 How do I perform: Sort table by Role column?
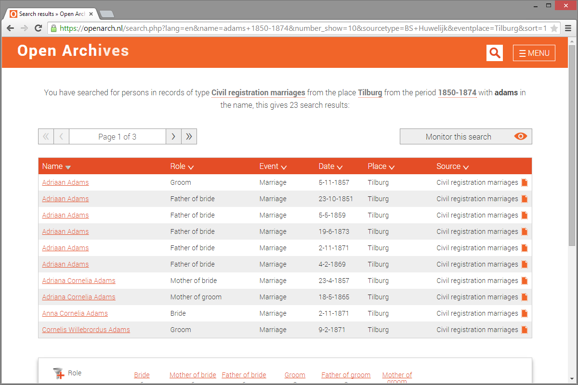tap(182, 167)
